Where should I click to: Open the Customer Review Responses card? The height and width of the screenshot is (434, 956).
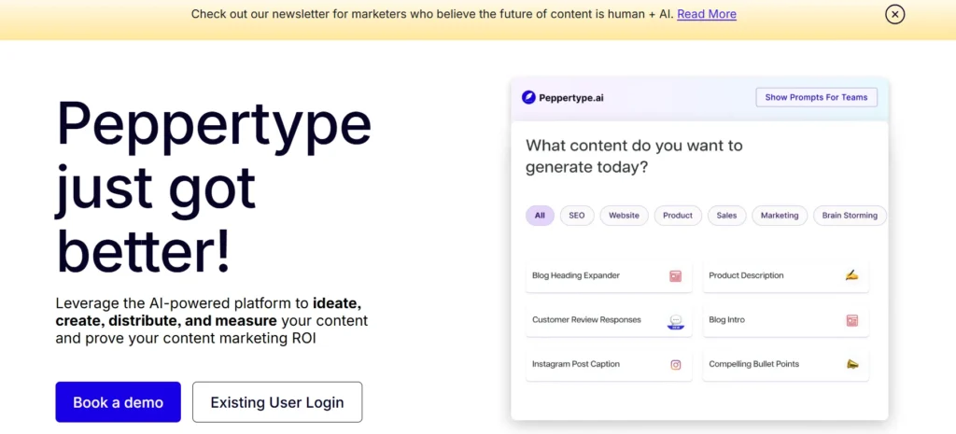[x=609, y=321]
